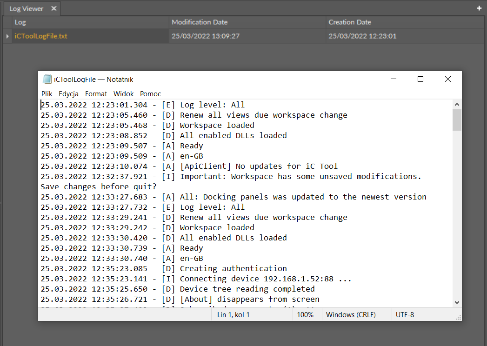Screen dimensions: 487x346
Task: Expand the iCToolLogFile.txt row arrow
Action: coord(7,36)
